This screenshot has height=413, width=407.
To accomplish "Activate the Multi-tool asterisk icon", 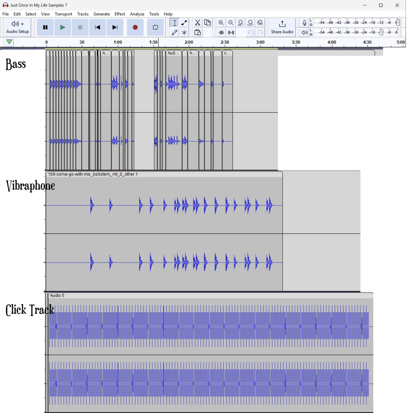I will (x=184, y=32).
